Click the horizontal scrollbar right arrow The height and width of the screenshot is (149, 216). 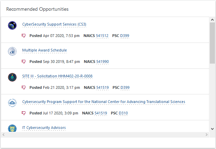pyautogui.click(x=207, y=134)
